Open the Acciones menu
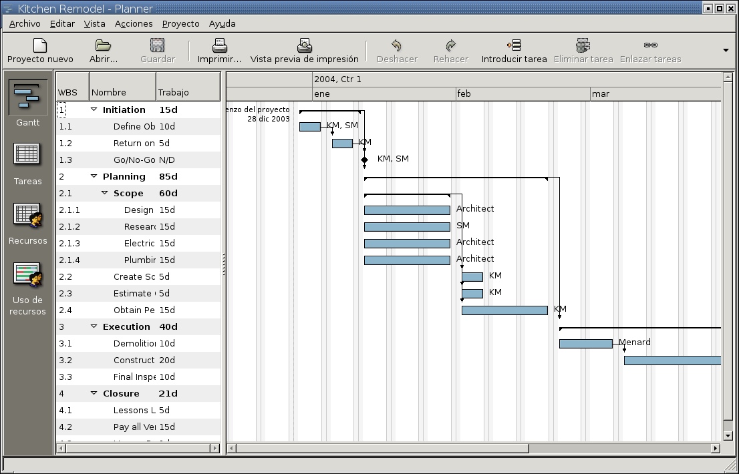 point(134,23)
